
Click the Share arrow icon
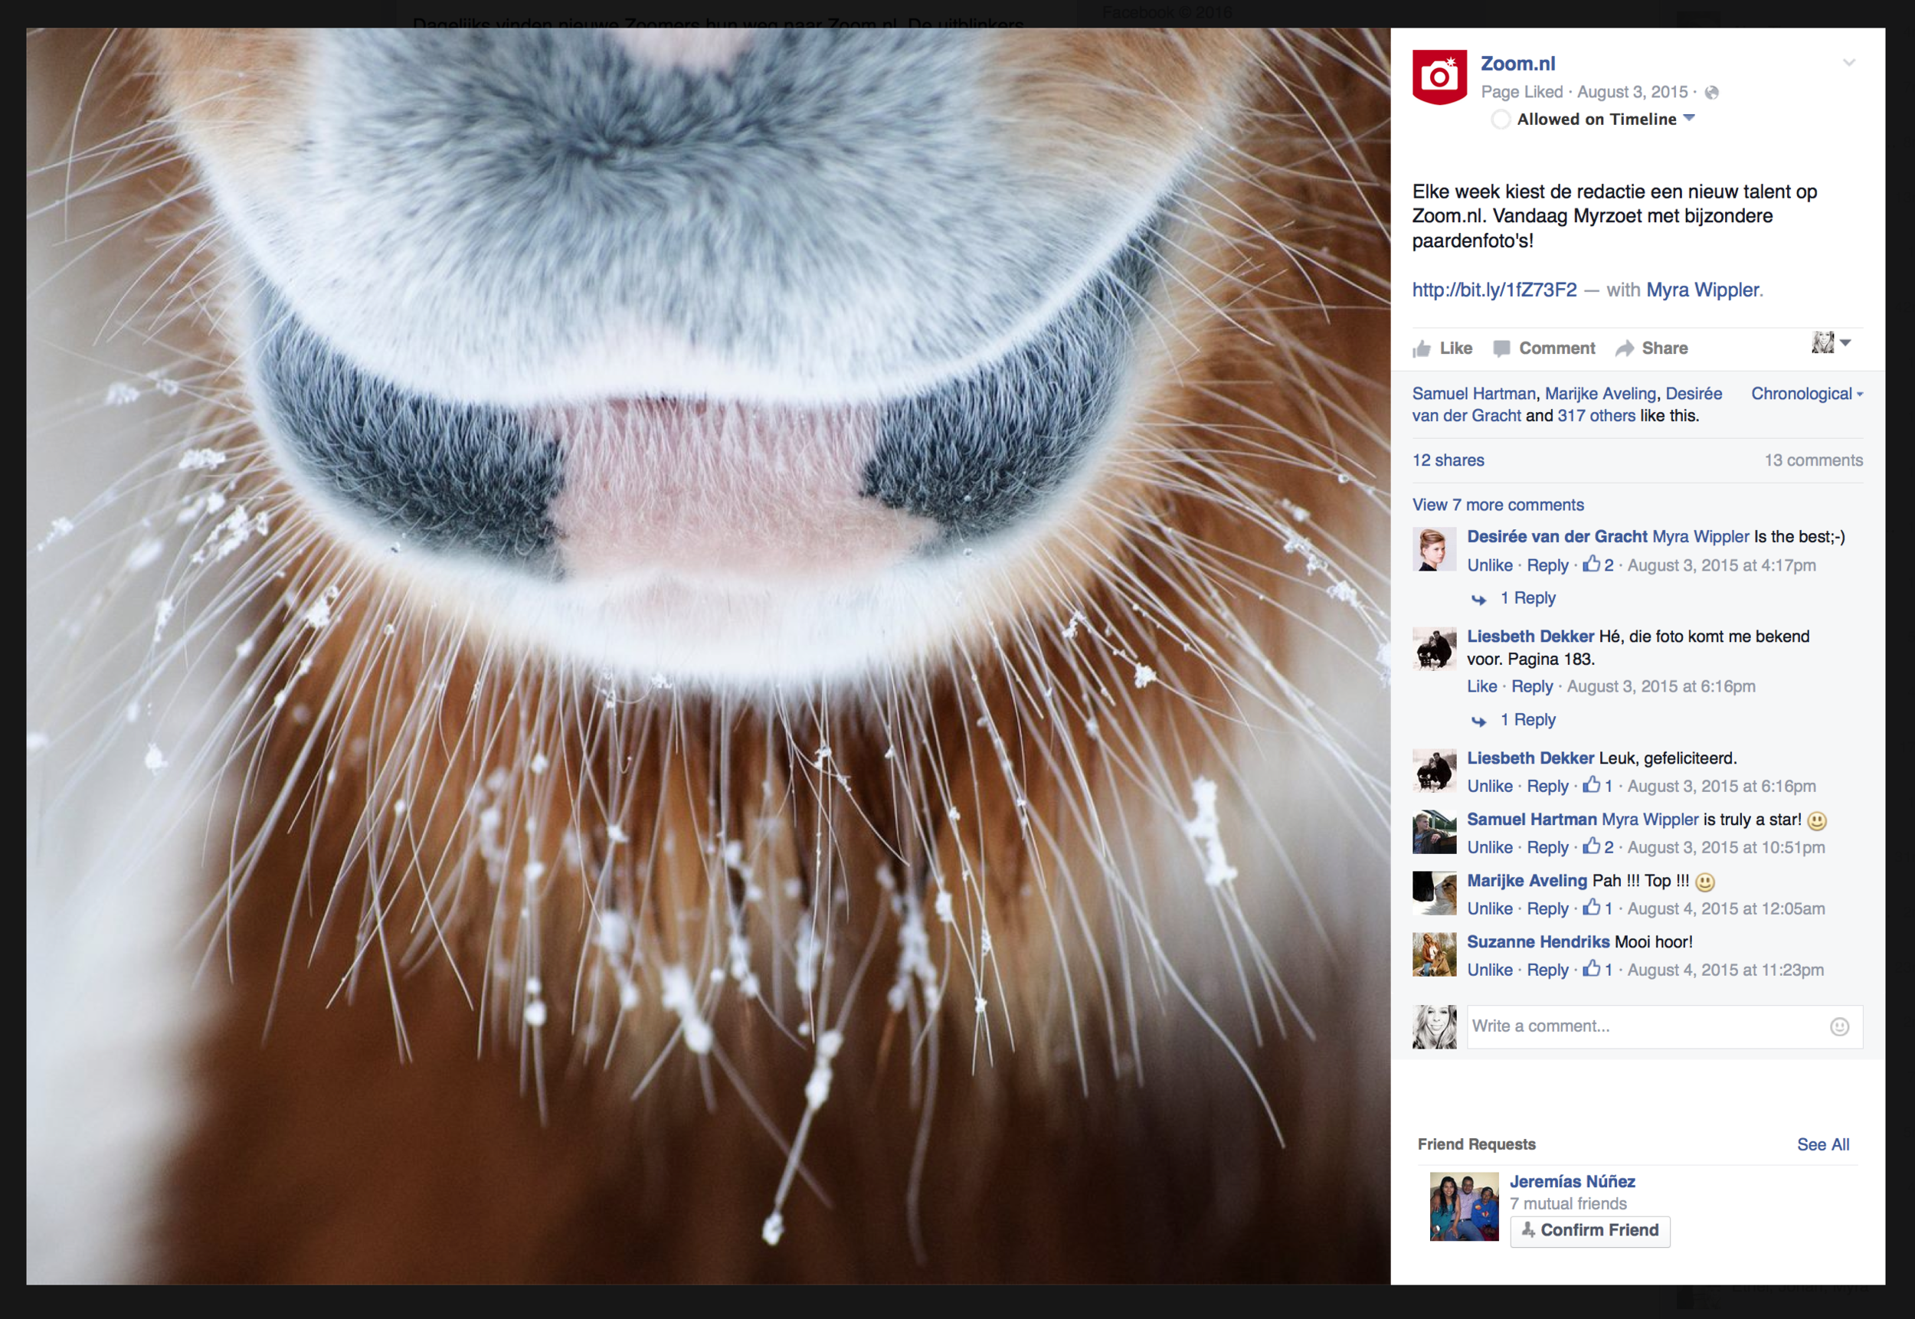coord(1624,349)
